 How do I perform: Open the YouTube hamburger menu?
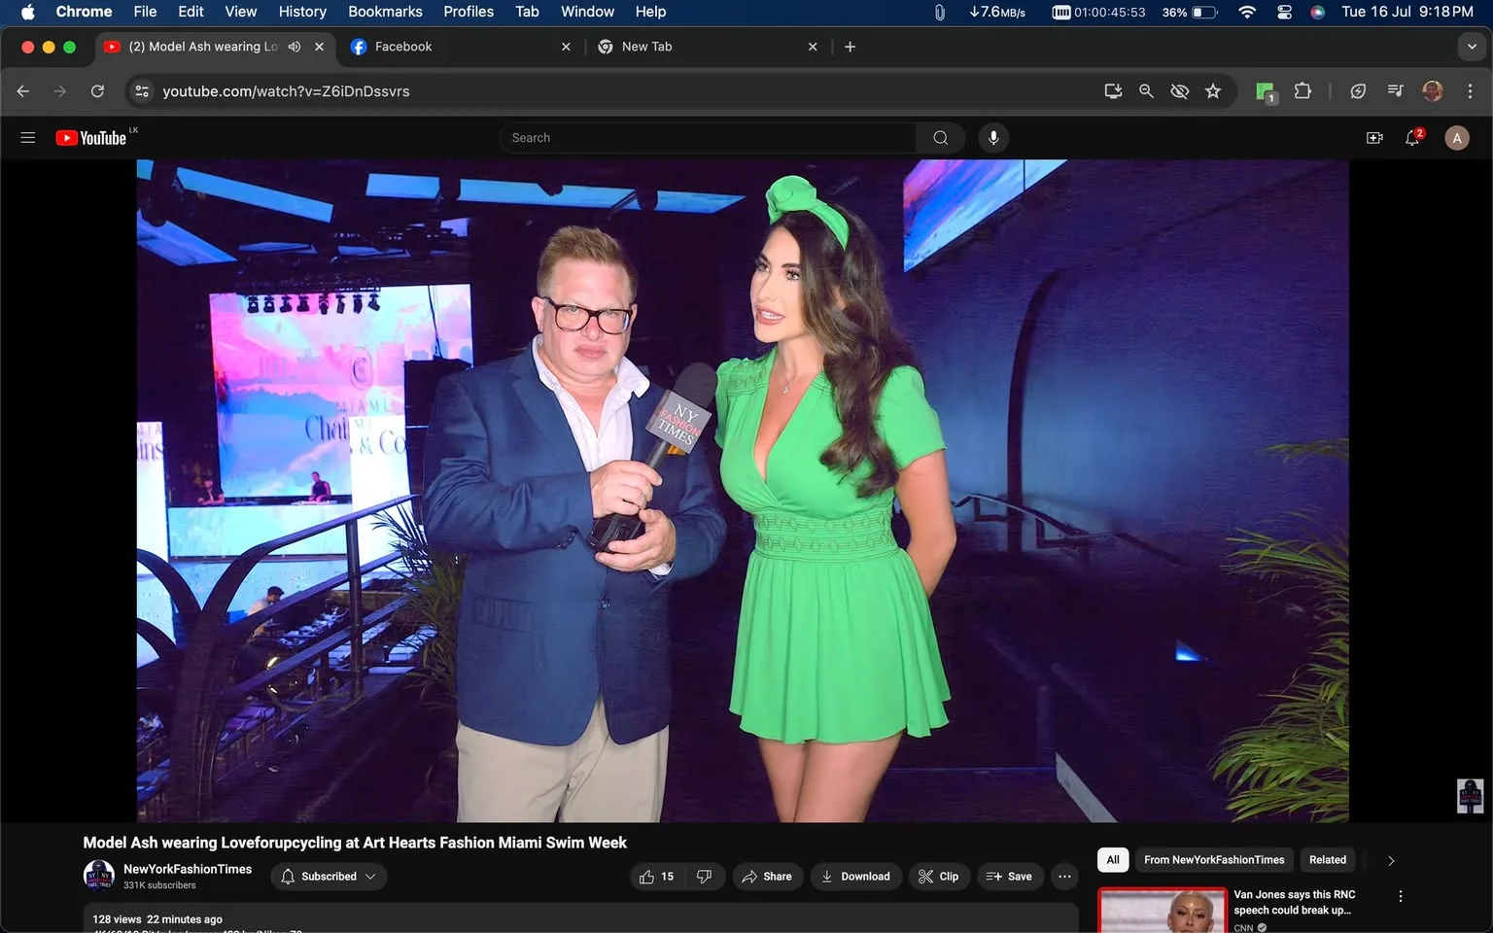coord(27,137)
